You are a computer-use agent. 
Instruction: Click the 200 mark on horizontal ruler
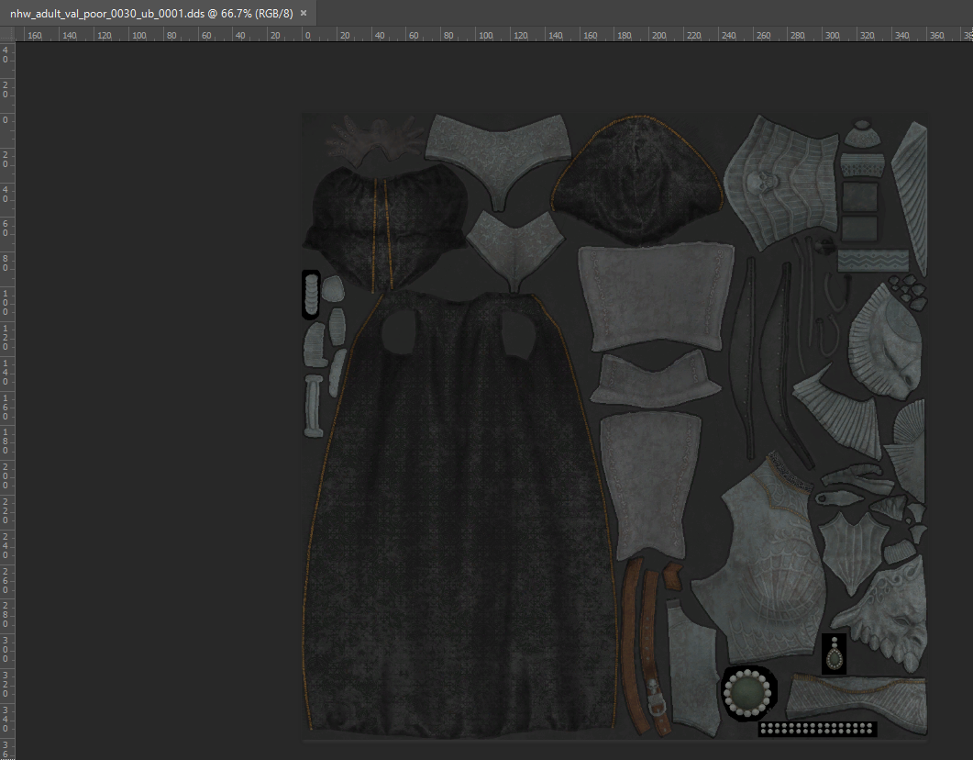tap(658, 36)
